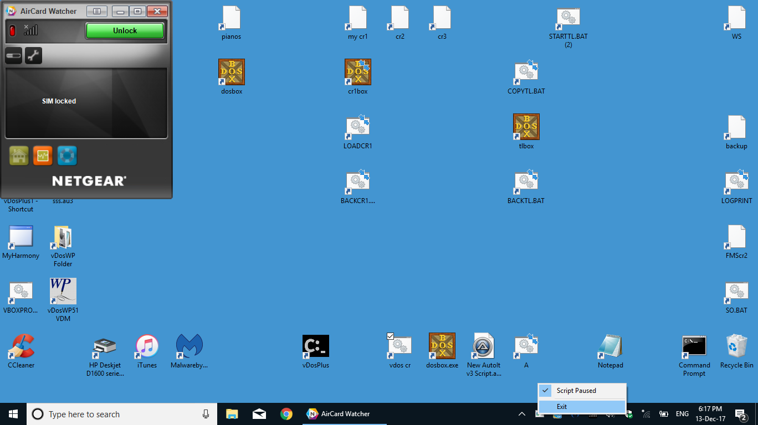758x425 pixels.
Task: Activate the Cortana microphone icon
Action: point(206,414)
